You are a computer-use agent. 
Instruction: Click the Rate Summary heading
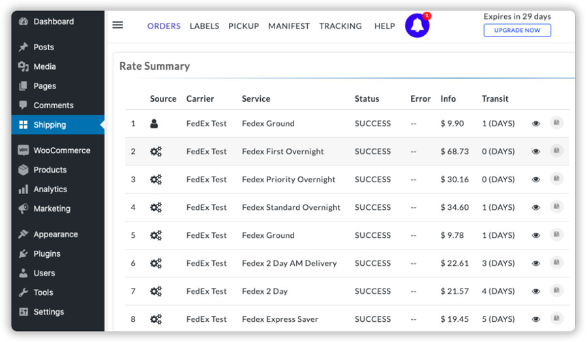(155, 66)
